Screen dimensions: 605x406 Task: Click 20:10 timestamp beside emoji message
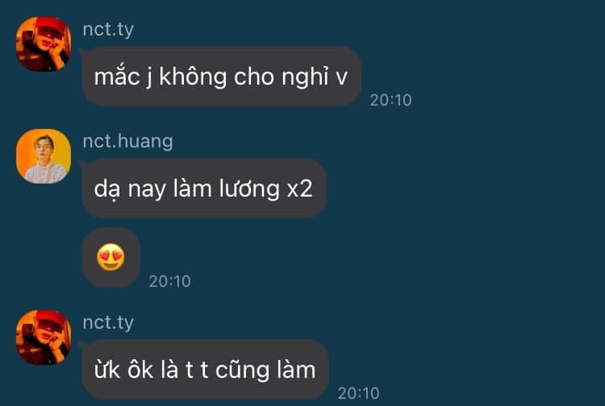pos(169,281)
